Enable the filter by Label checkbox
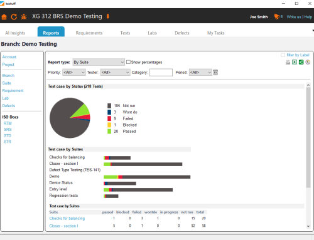Image resolution: width=314 pixels, height=240 pixels. 283,55
